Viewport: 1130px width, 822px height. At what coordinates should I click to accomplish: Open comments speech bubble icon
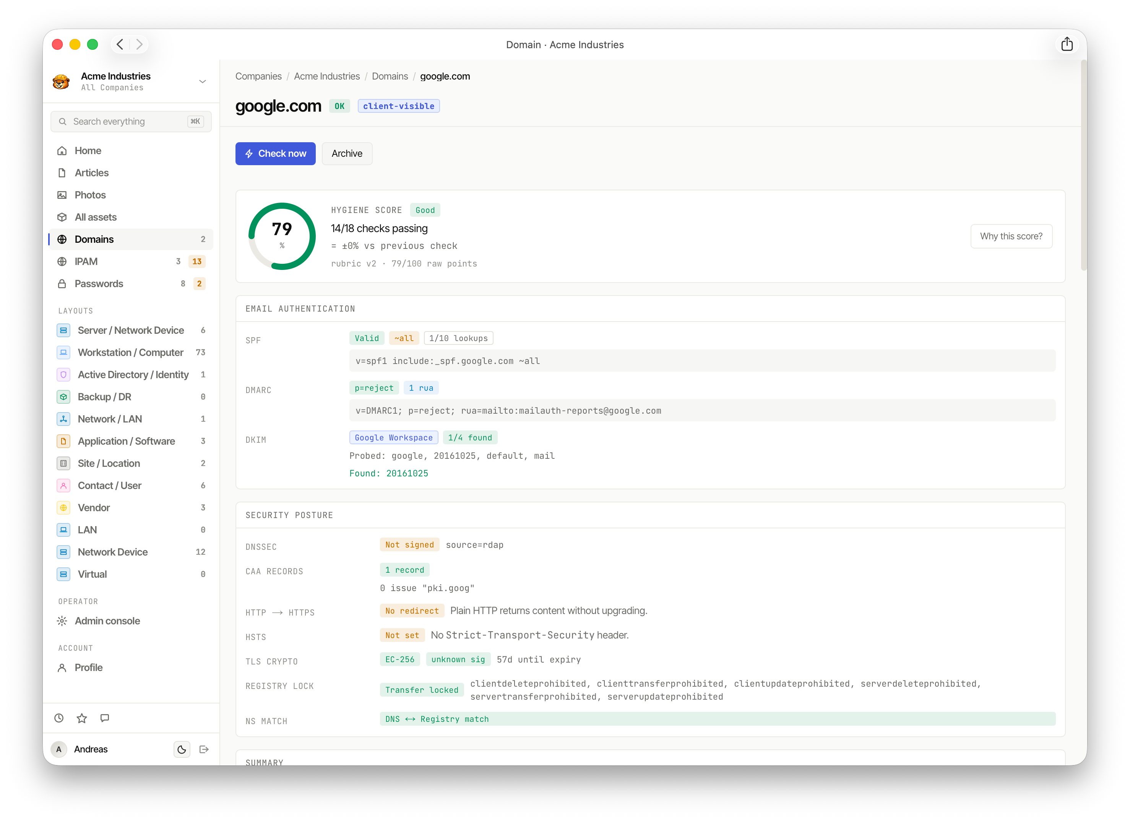105,718
